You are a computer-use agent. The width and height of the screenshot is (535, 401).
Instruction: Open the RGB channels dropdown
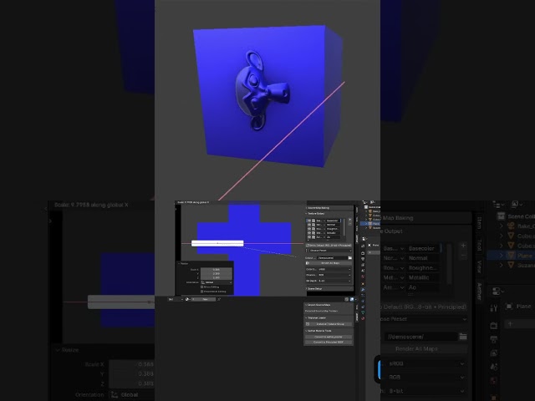(x=334, y=275)
